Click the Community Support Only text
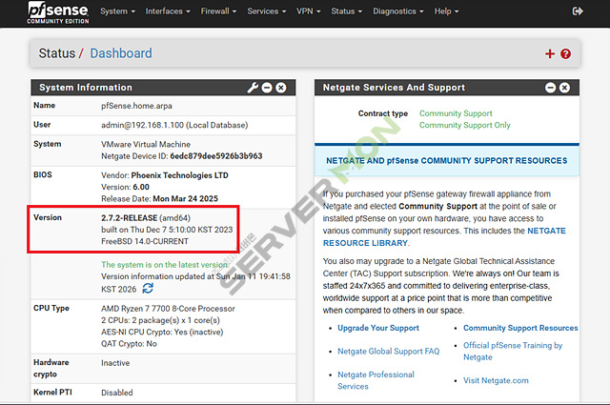The height and width of the screenshot is (405, 610). click(465, 125)
